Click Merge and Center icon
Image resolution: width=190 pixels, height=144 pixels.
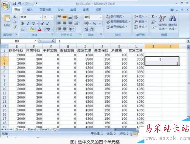(76, 23)
